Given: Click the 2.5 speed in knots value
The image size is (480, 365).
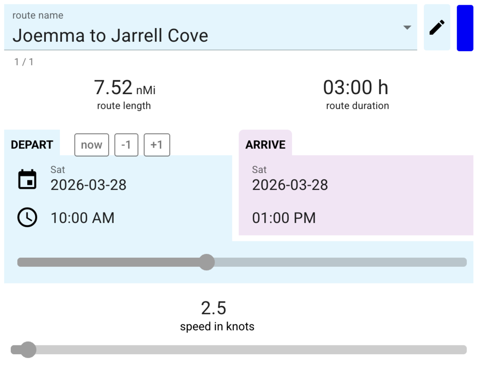Looking at the screenshot, I should pos(214,308).
